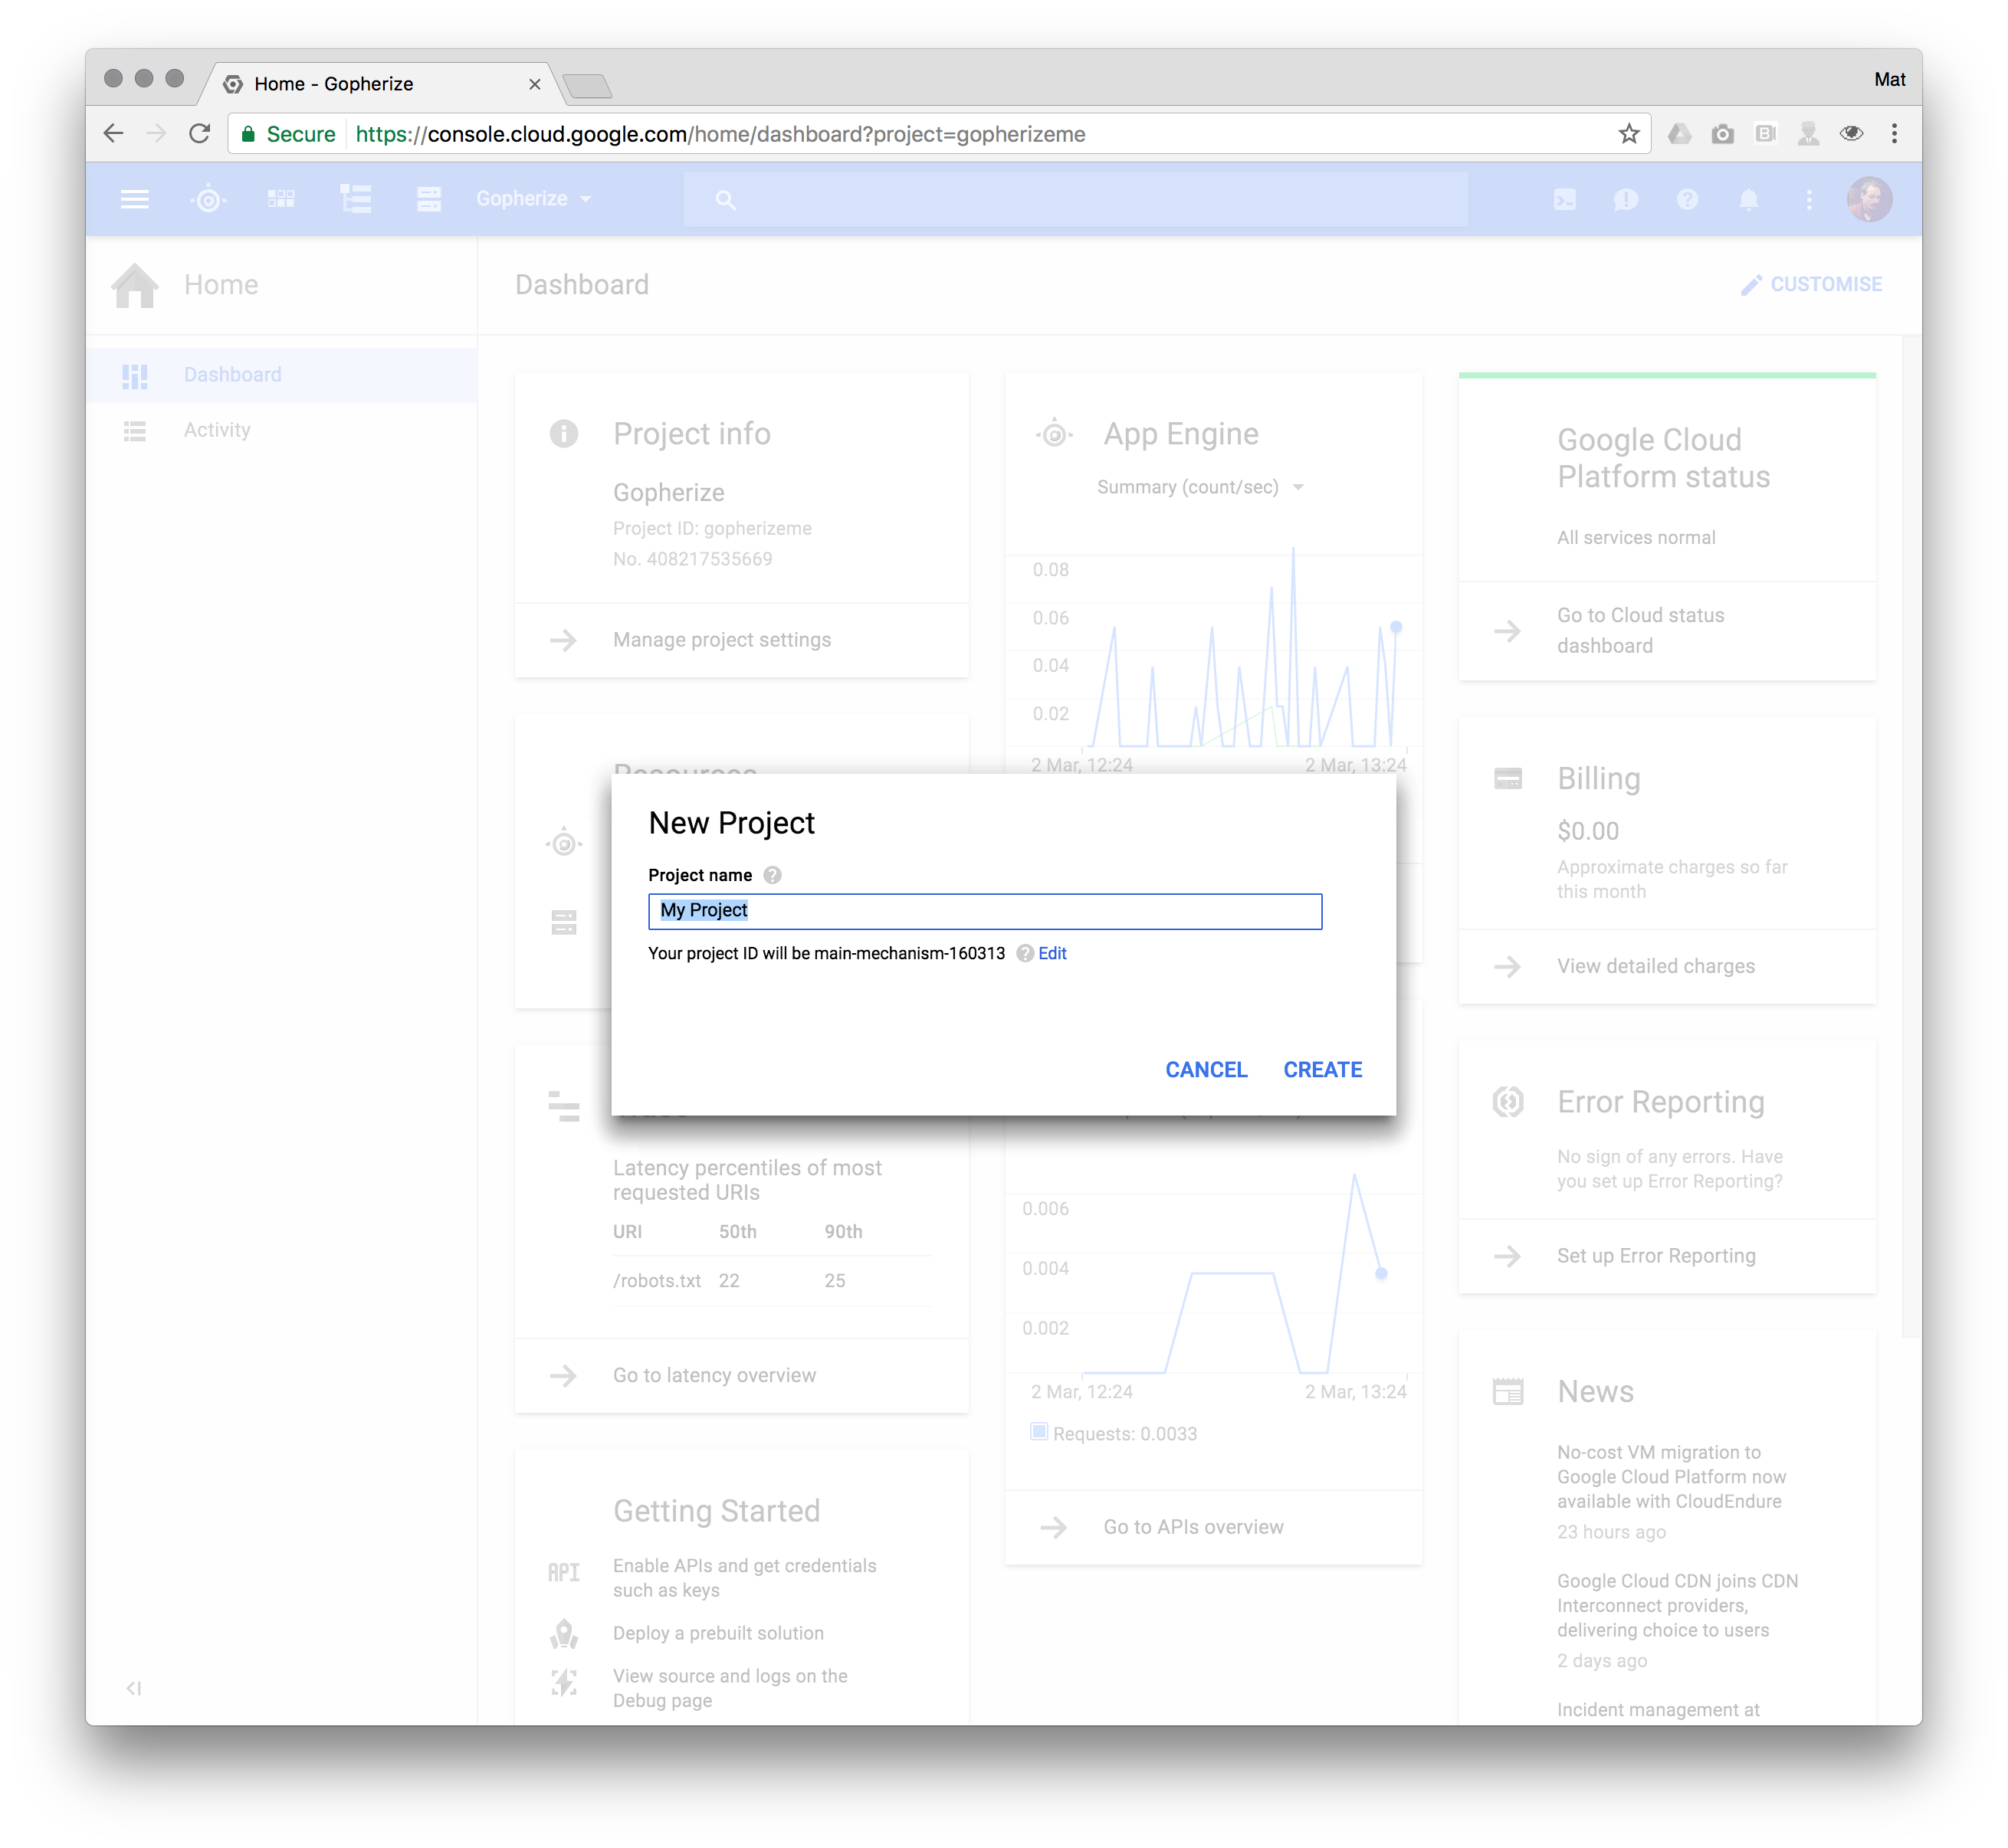This screenshot has width=2008, height=1848.
Task: Open the Google Cloud CDN news item
Action: tap(1677, 1605)
